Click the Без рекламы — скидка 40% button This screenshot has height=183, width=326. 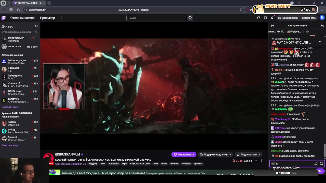pyautogui.click(x=297, y=18)
